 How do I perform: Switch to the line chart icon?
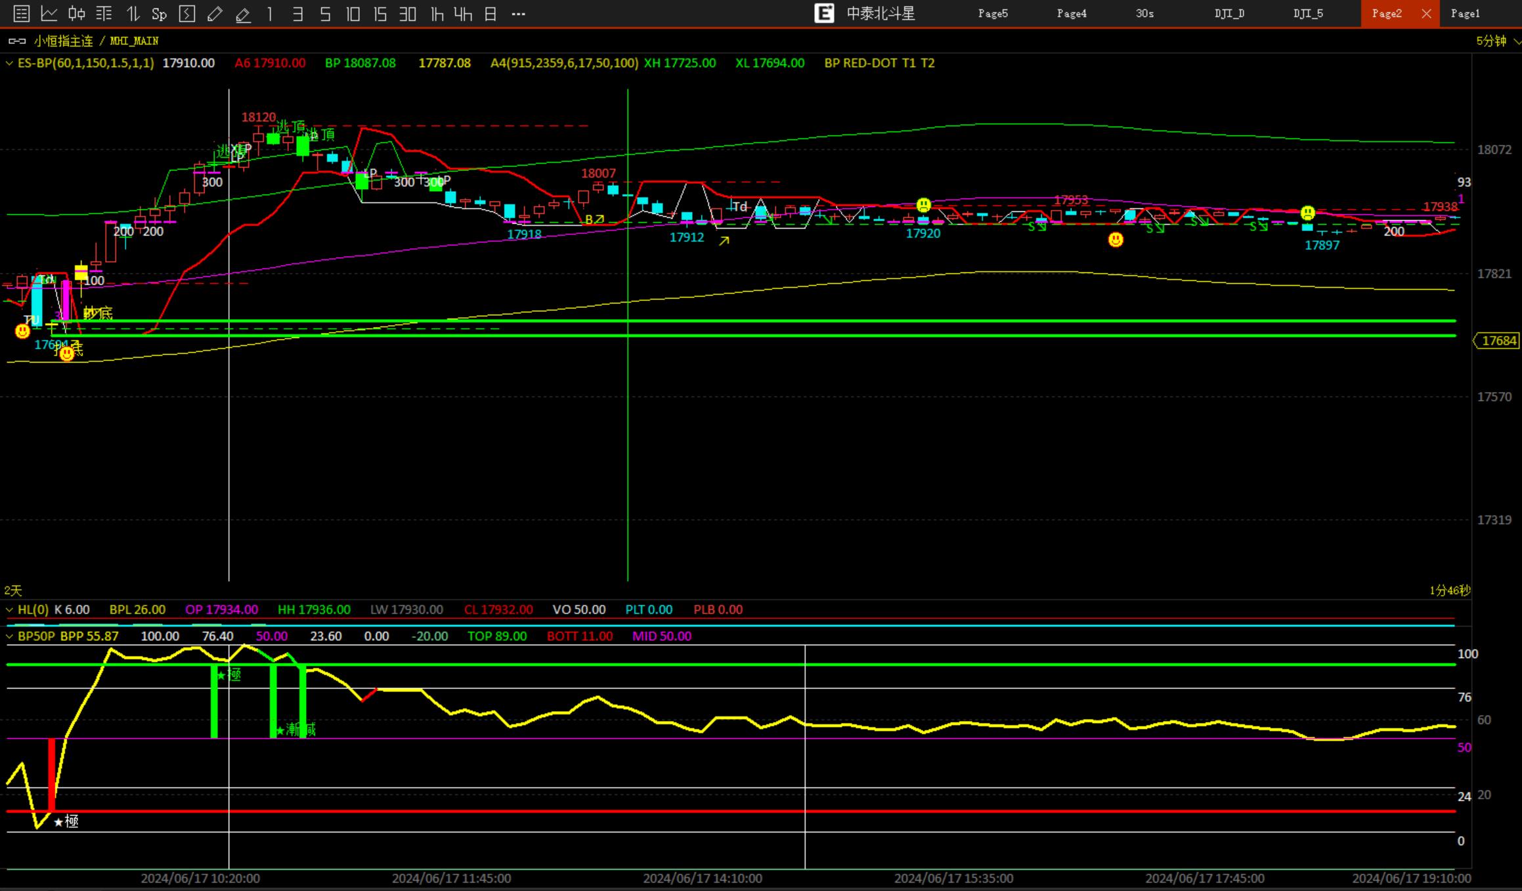[49, 14]
